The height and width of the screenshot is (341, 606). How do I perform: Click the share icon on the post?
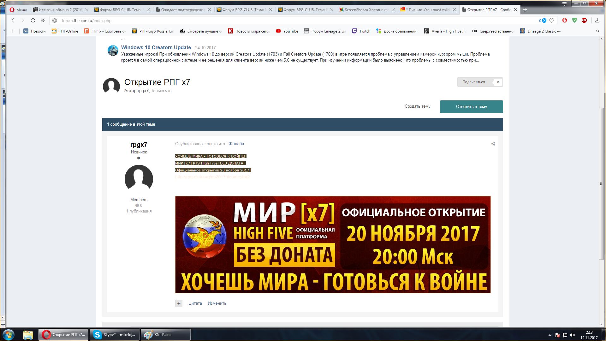pyautogui.click(x=493, y=144)
